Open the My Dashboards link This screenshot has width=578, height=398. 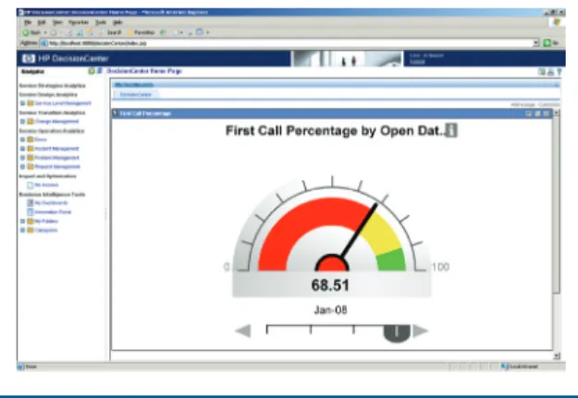[x=51, y=203]
